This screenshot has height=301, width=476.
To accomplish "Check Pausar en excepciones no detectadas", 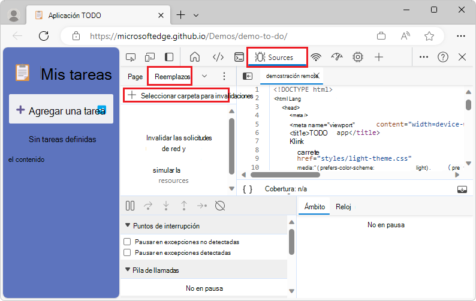I will coord(127,242).
